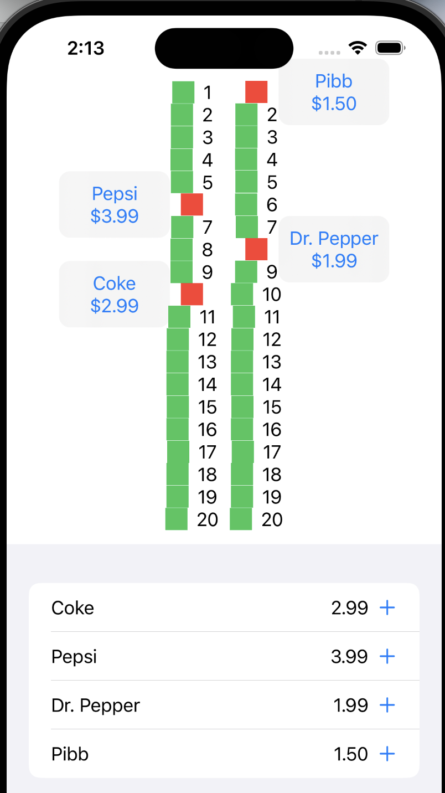Viewport: 445px width, 793px height.
Task: Click the red square beside the Pepsi button
Action: pos(192,204)
